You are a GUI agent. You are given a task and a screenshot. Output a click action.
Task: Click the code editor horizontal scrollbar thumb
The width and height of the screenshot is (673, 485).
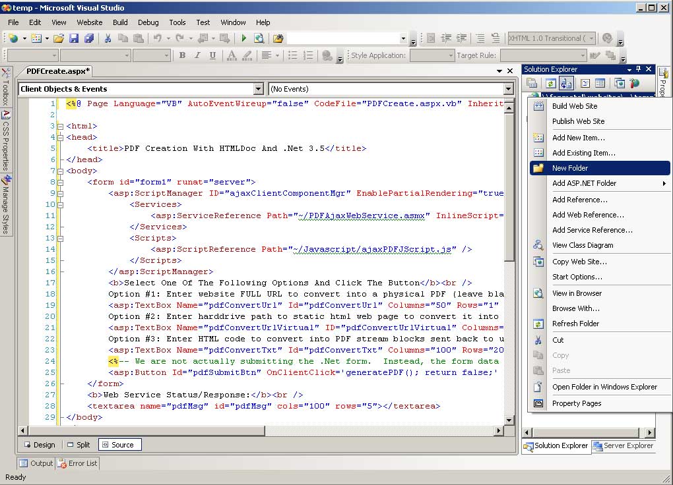click(146, 430)
